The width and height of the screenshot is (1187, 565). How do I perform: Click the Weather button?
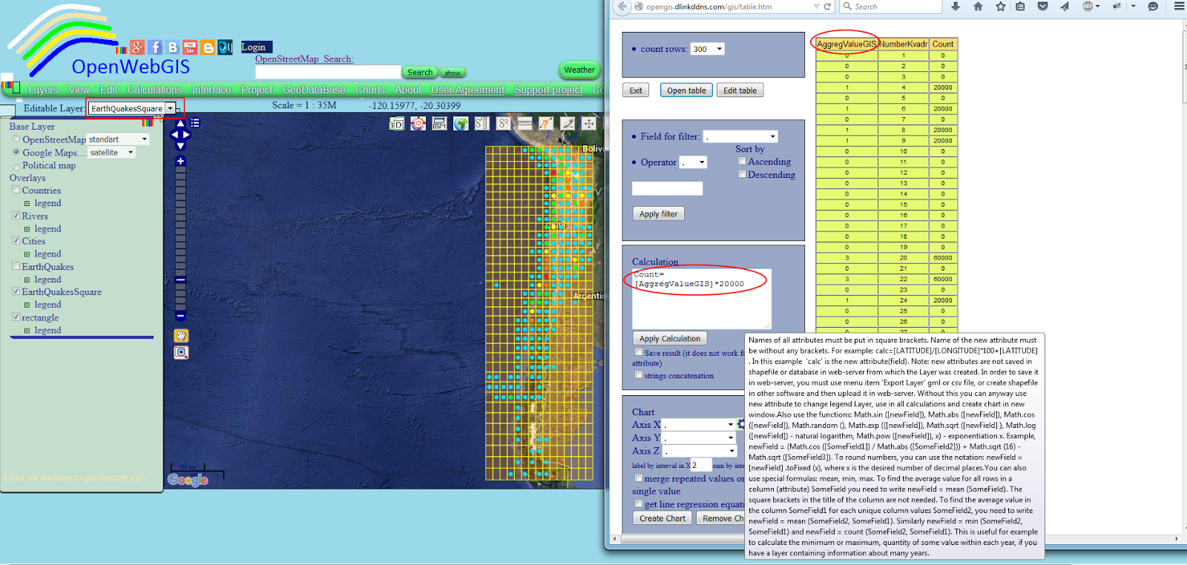pyautogui.click(x=579, y=70)
